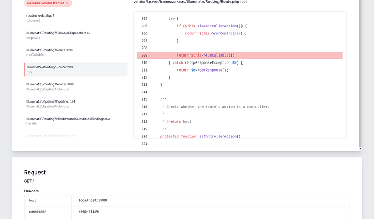
Task: Click highlighted line 209 runCallable code
Action: 240,56
